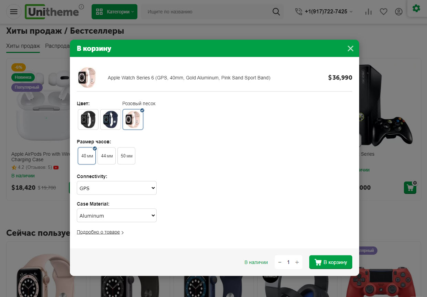Select the 50 мм watch size
Screen dimensions: 427x297
click(126, 156)
